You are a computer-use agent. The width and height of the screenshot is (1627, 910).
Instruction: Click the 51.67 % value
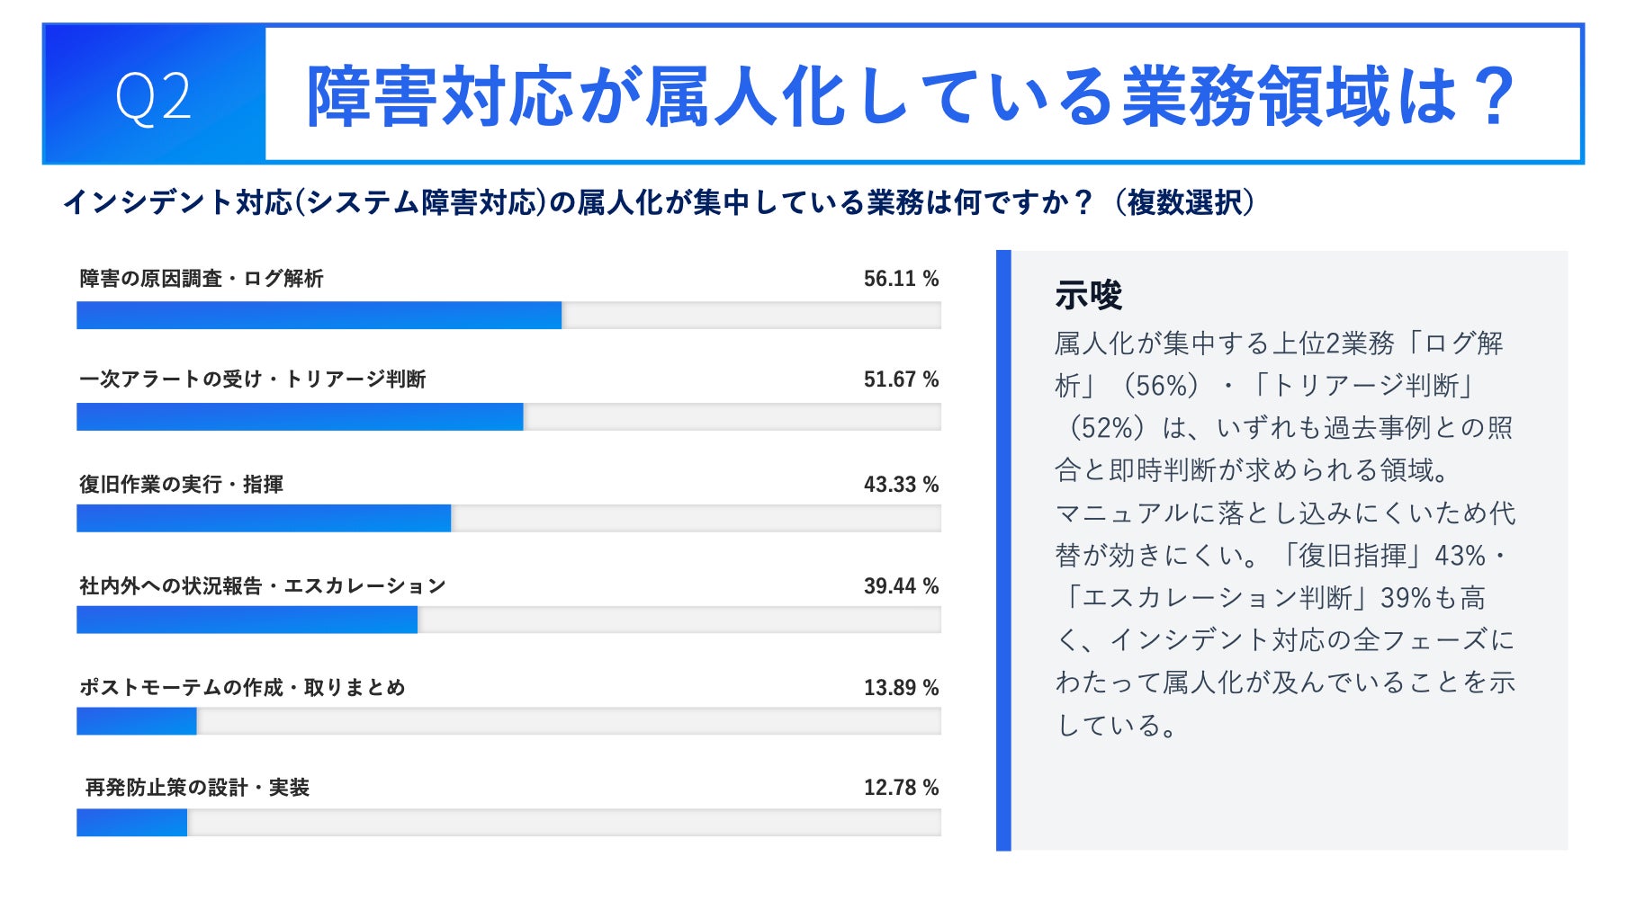[x=901, y=379]
